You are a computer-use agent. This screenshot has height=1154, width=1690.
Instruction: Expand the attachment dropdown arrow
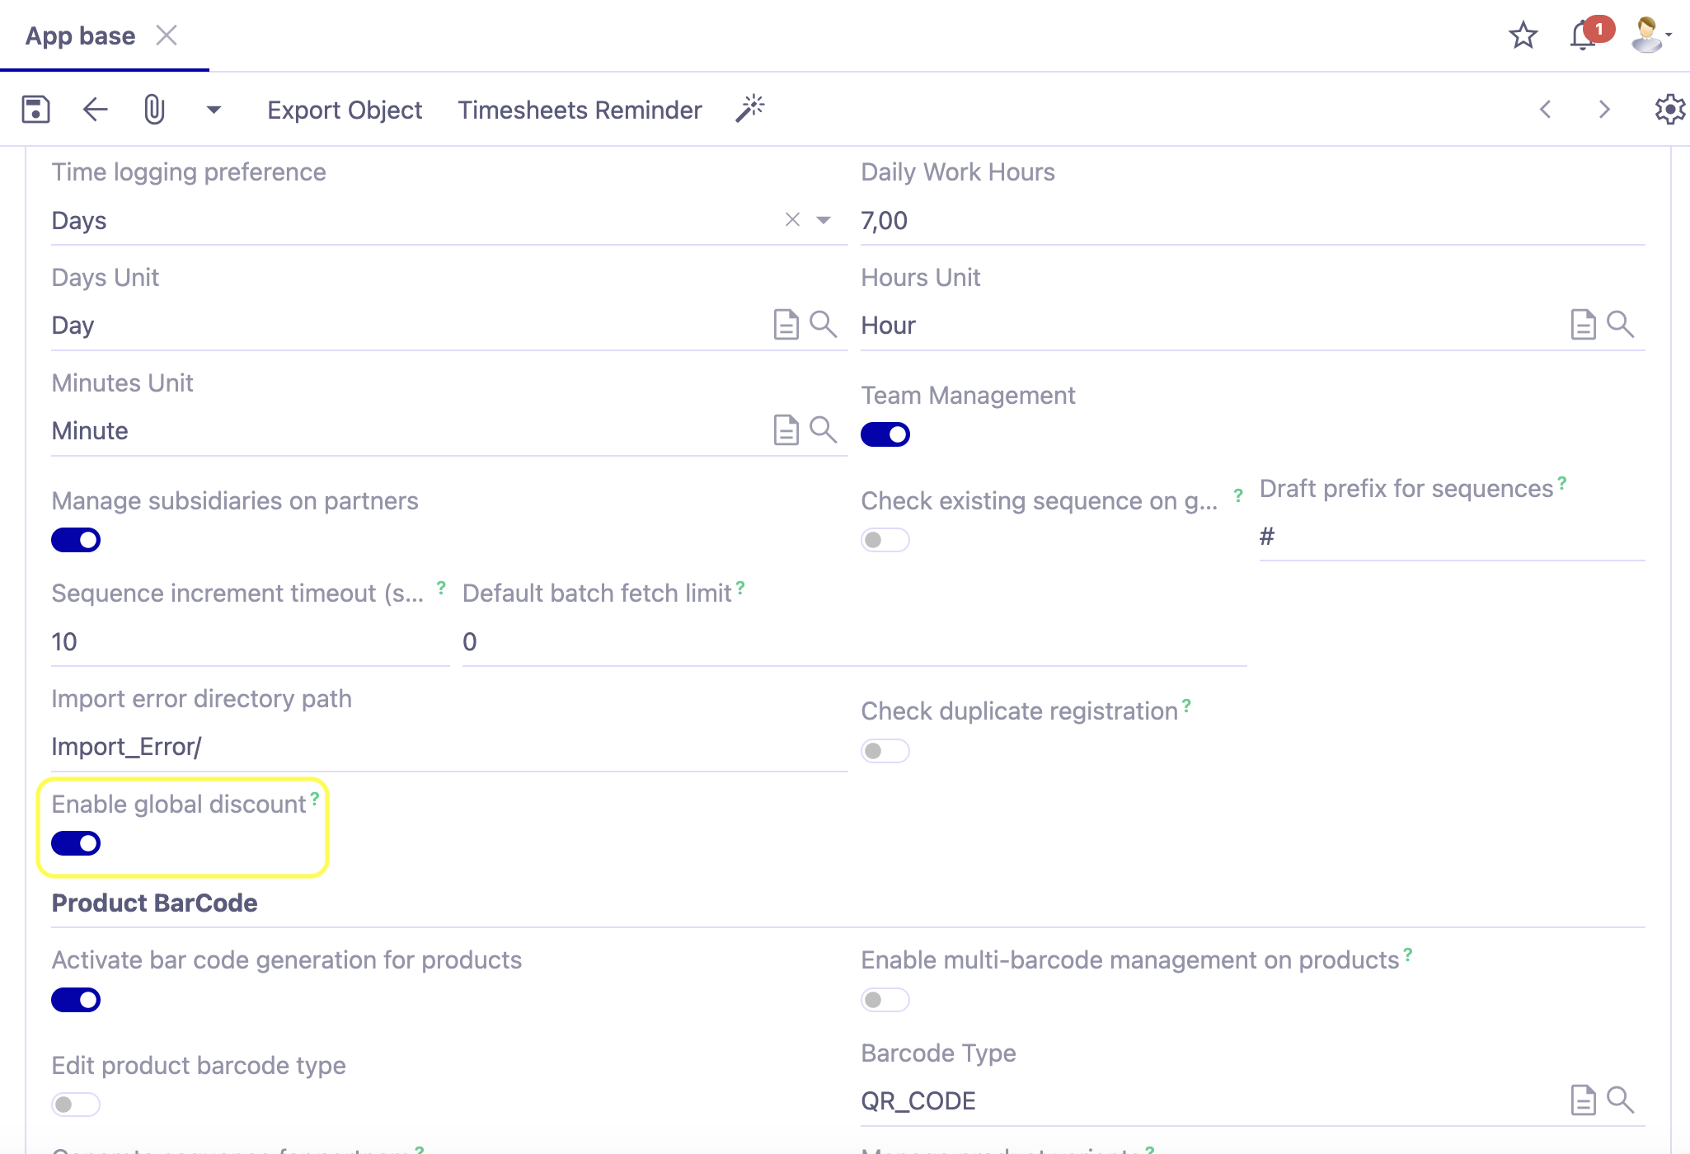coord(213,109)
